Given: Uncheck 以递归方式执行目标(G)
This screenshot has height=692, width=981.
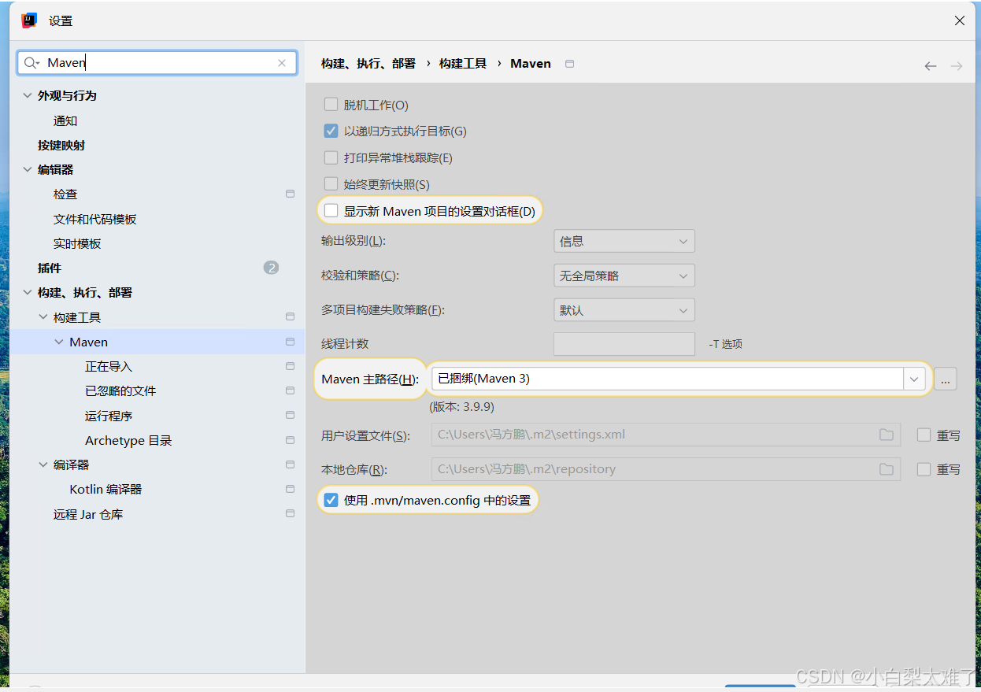Looking at the screenshot, I should (331, 131).
